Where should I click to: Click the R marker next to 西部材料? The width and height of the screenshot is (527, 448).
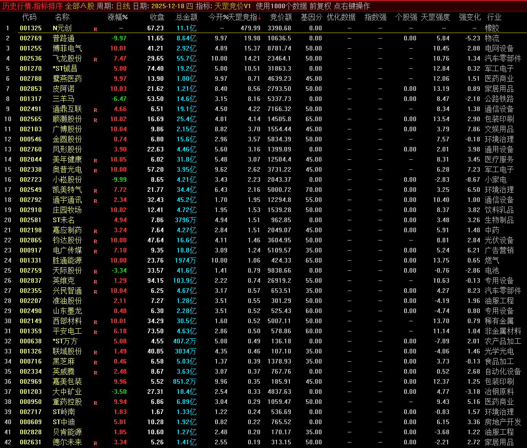pyautogui.click(x=95, y=322)
